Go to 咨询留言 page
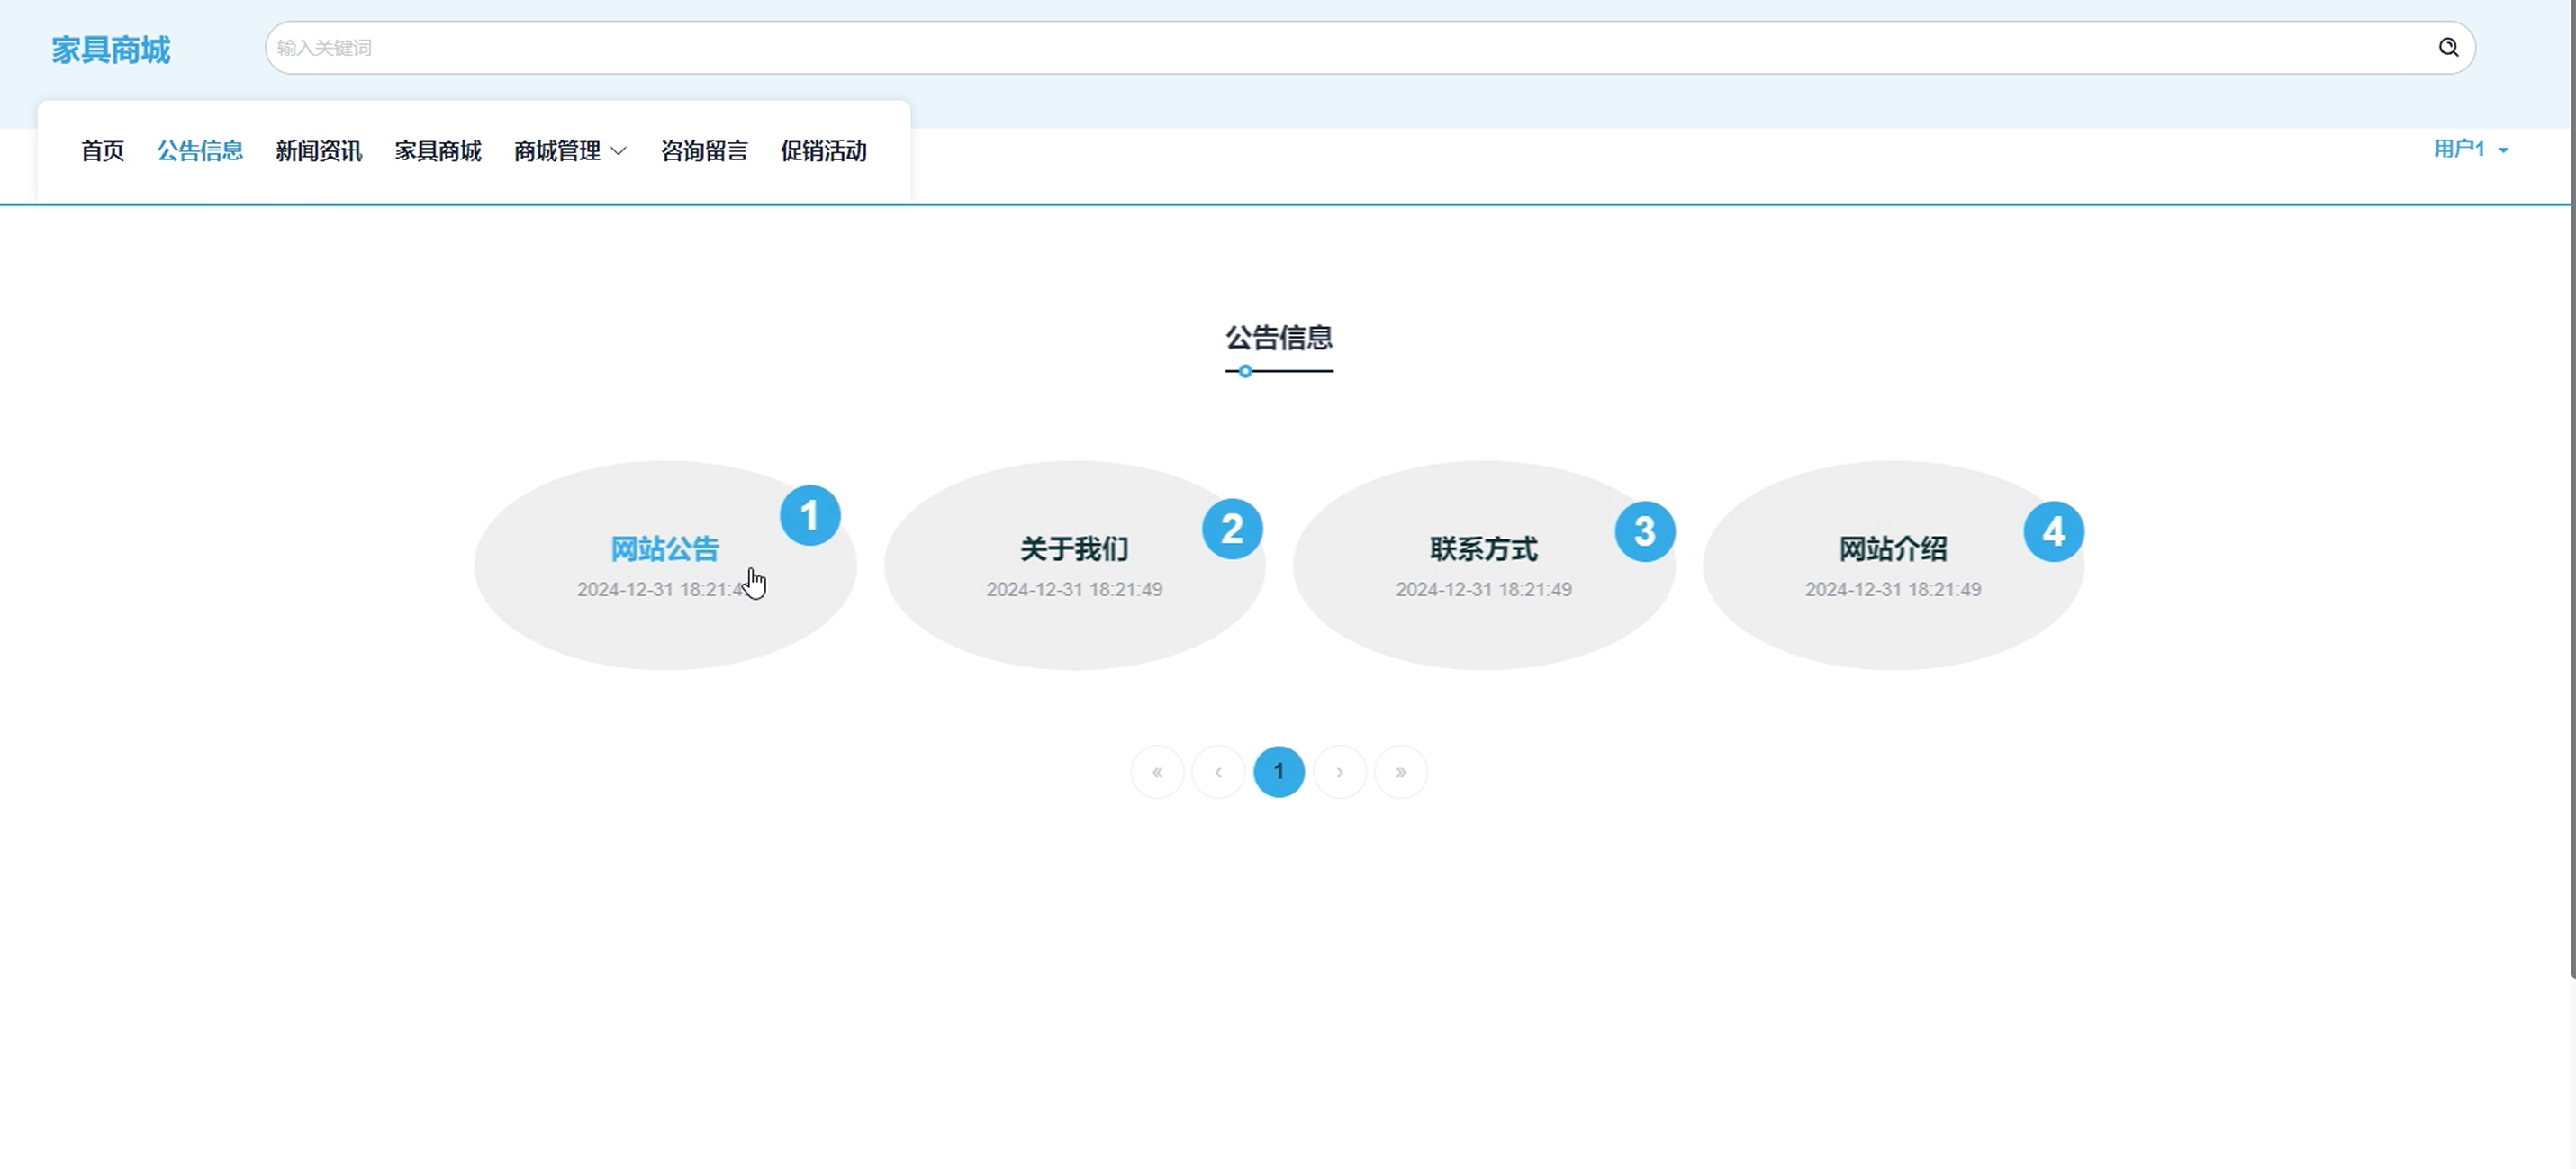2576x1169 pixels. tap(703, 151)
